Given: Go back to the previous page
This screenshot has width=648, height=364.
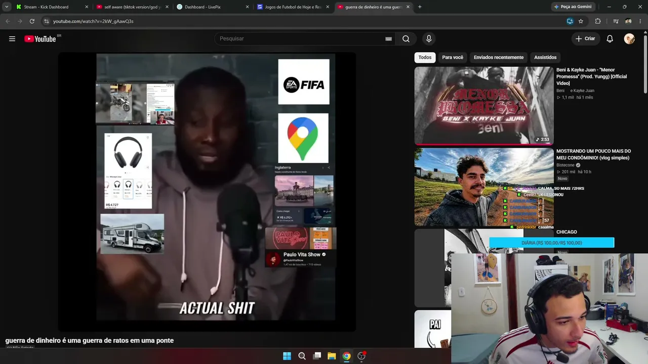Looking at the screenshot, I should (x=8, y=21).
